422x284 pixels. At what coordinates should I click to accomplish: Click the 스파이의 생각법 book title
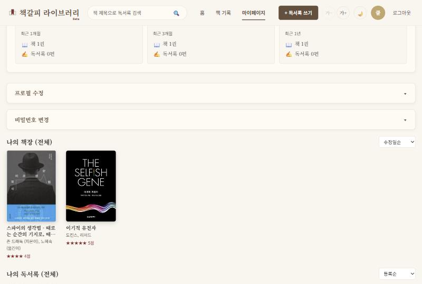[31, 231]
